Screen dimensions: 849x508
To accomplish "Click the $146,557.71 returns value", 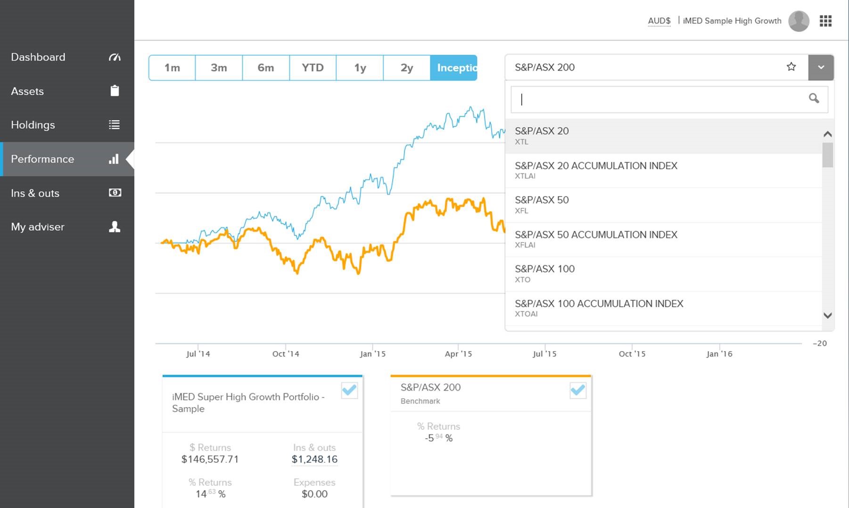I will point(210,459).
